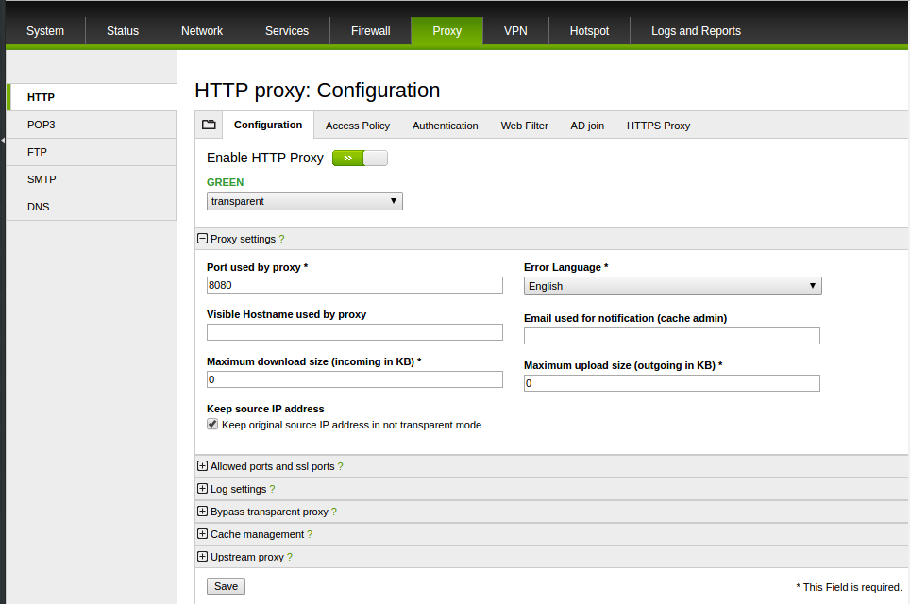Click the folder icon beside Configuration tab
This screenshot has width=910, height=604.
point(209,125)
